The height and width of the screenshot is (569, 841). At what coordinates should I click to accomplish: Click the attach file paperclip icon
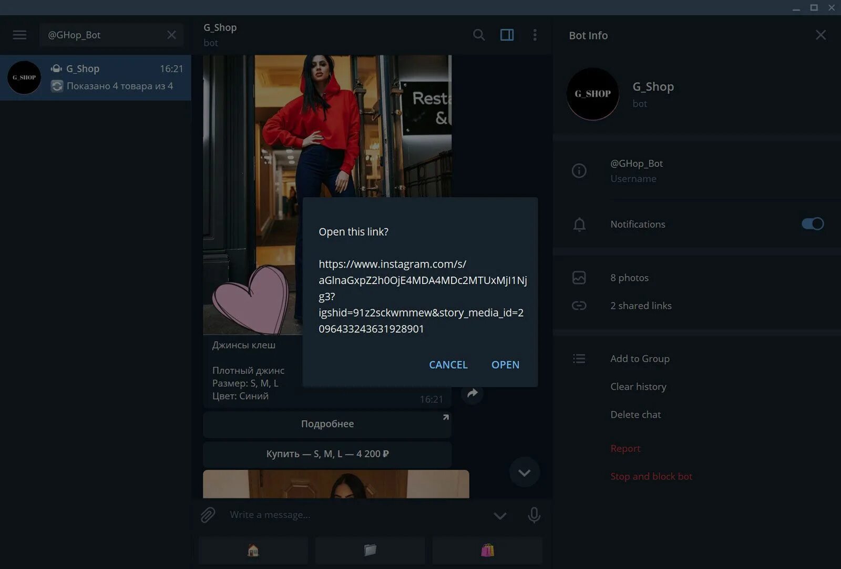(x=208, y=514)
